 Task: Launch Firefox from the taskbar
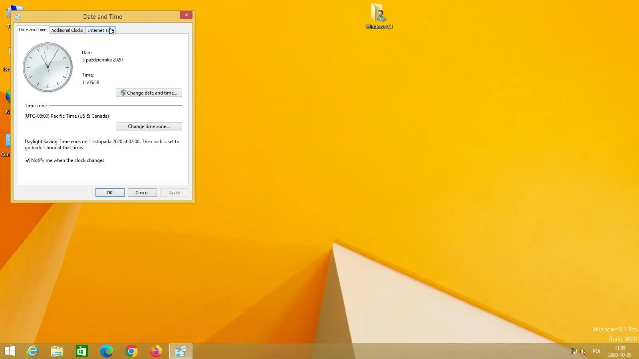click(x=156, y=351)
